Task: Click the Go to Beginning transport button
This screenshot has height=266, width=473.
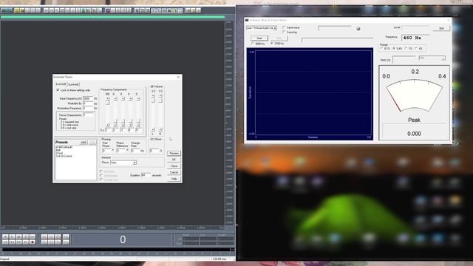Action: (x=5, y=242)
